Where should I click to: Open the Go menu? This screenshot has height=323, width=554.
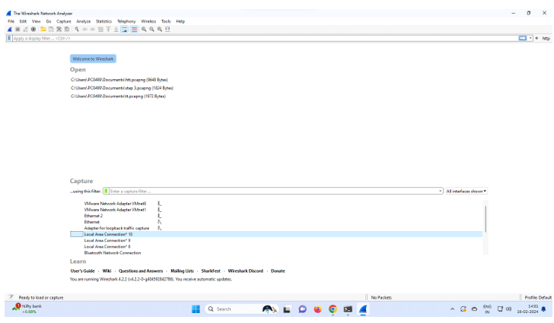click(49, 21)
